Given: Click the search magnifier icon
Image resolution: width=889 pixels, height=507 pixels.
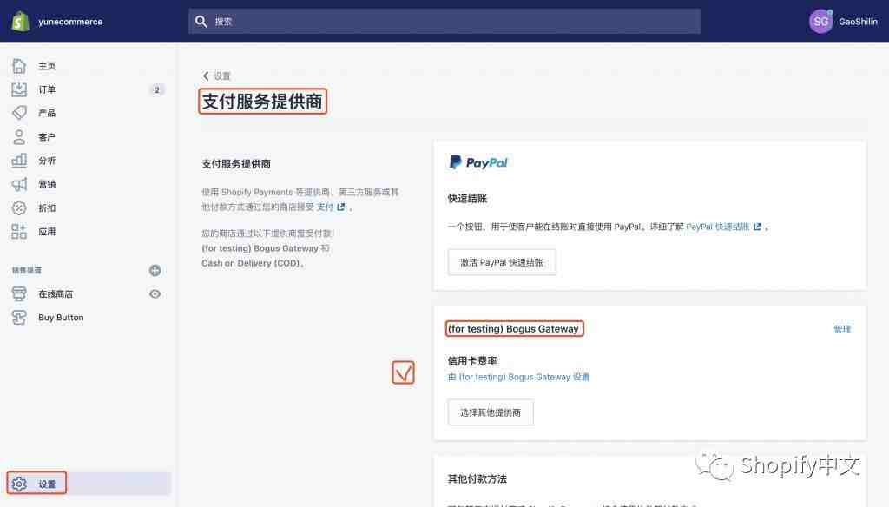Looking at the screenshot, I should 201,22.
